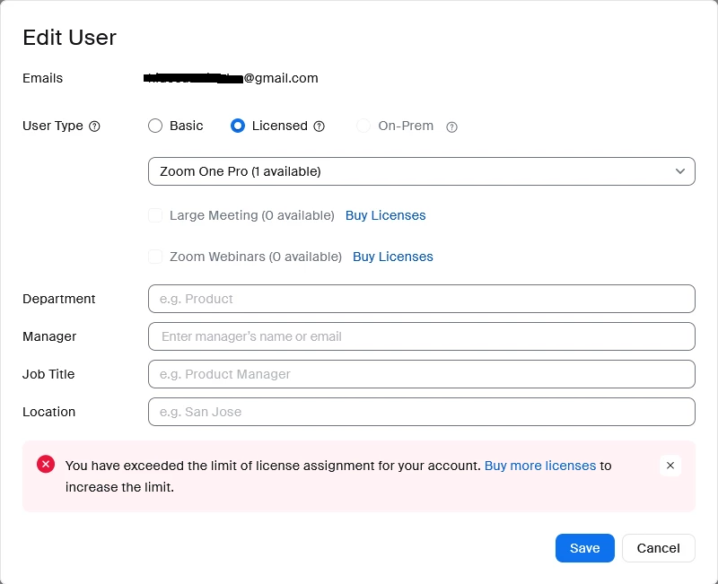Focus the Manager name or email field
Viewport: 718px width, 584px height.
(x=421, y=336)
